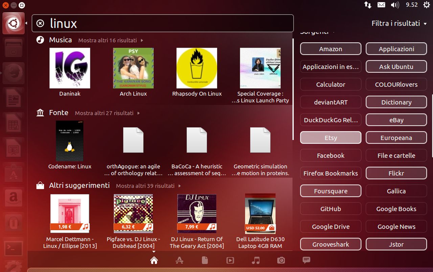
Task: Collapse the Filtra i risultati panel
Action: 399,23
